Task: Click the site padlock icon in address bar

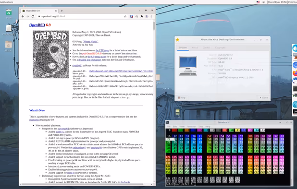Action: tap(39, 16)
